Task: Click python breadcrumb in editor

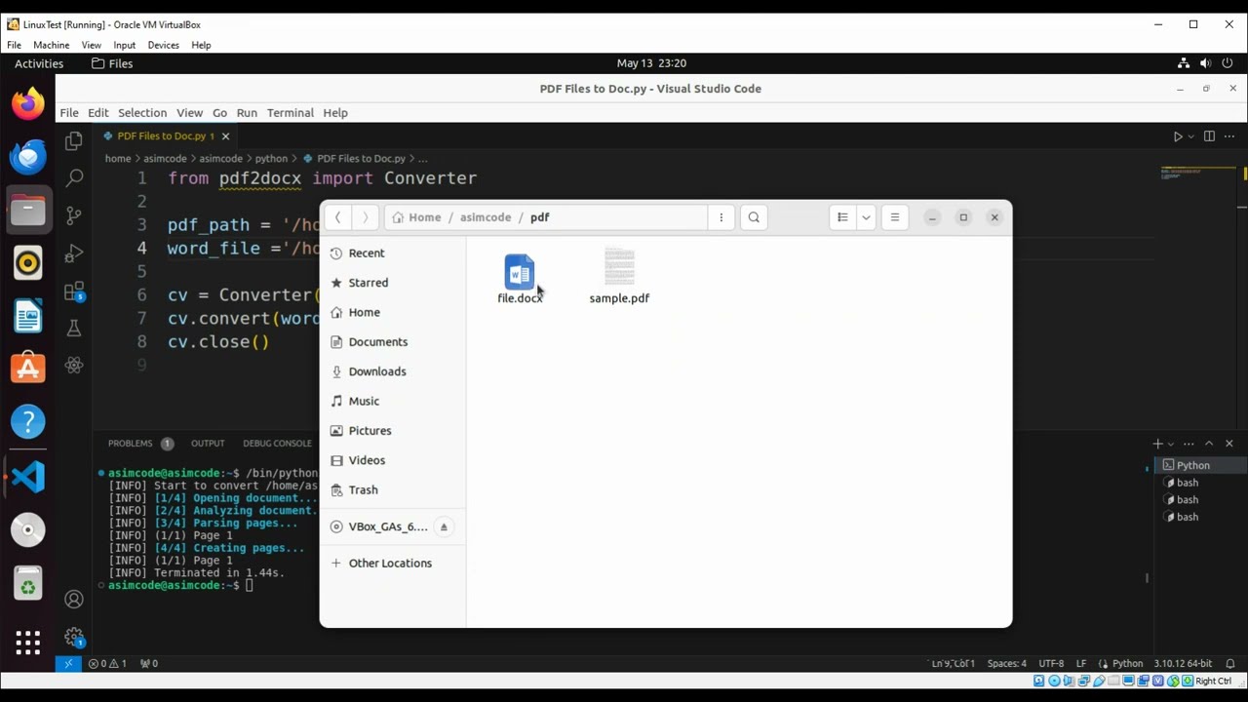Action: (x=271, y=159)
